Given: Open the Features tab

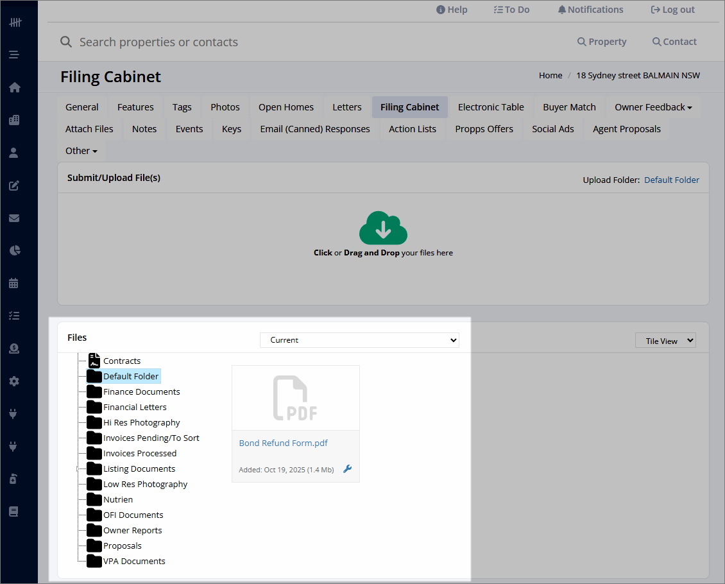Looking at the screenshot, I should click(135, 107).
